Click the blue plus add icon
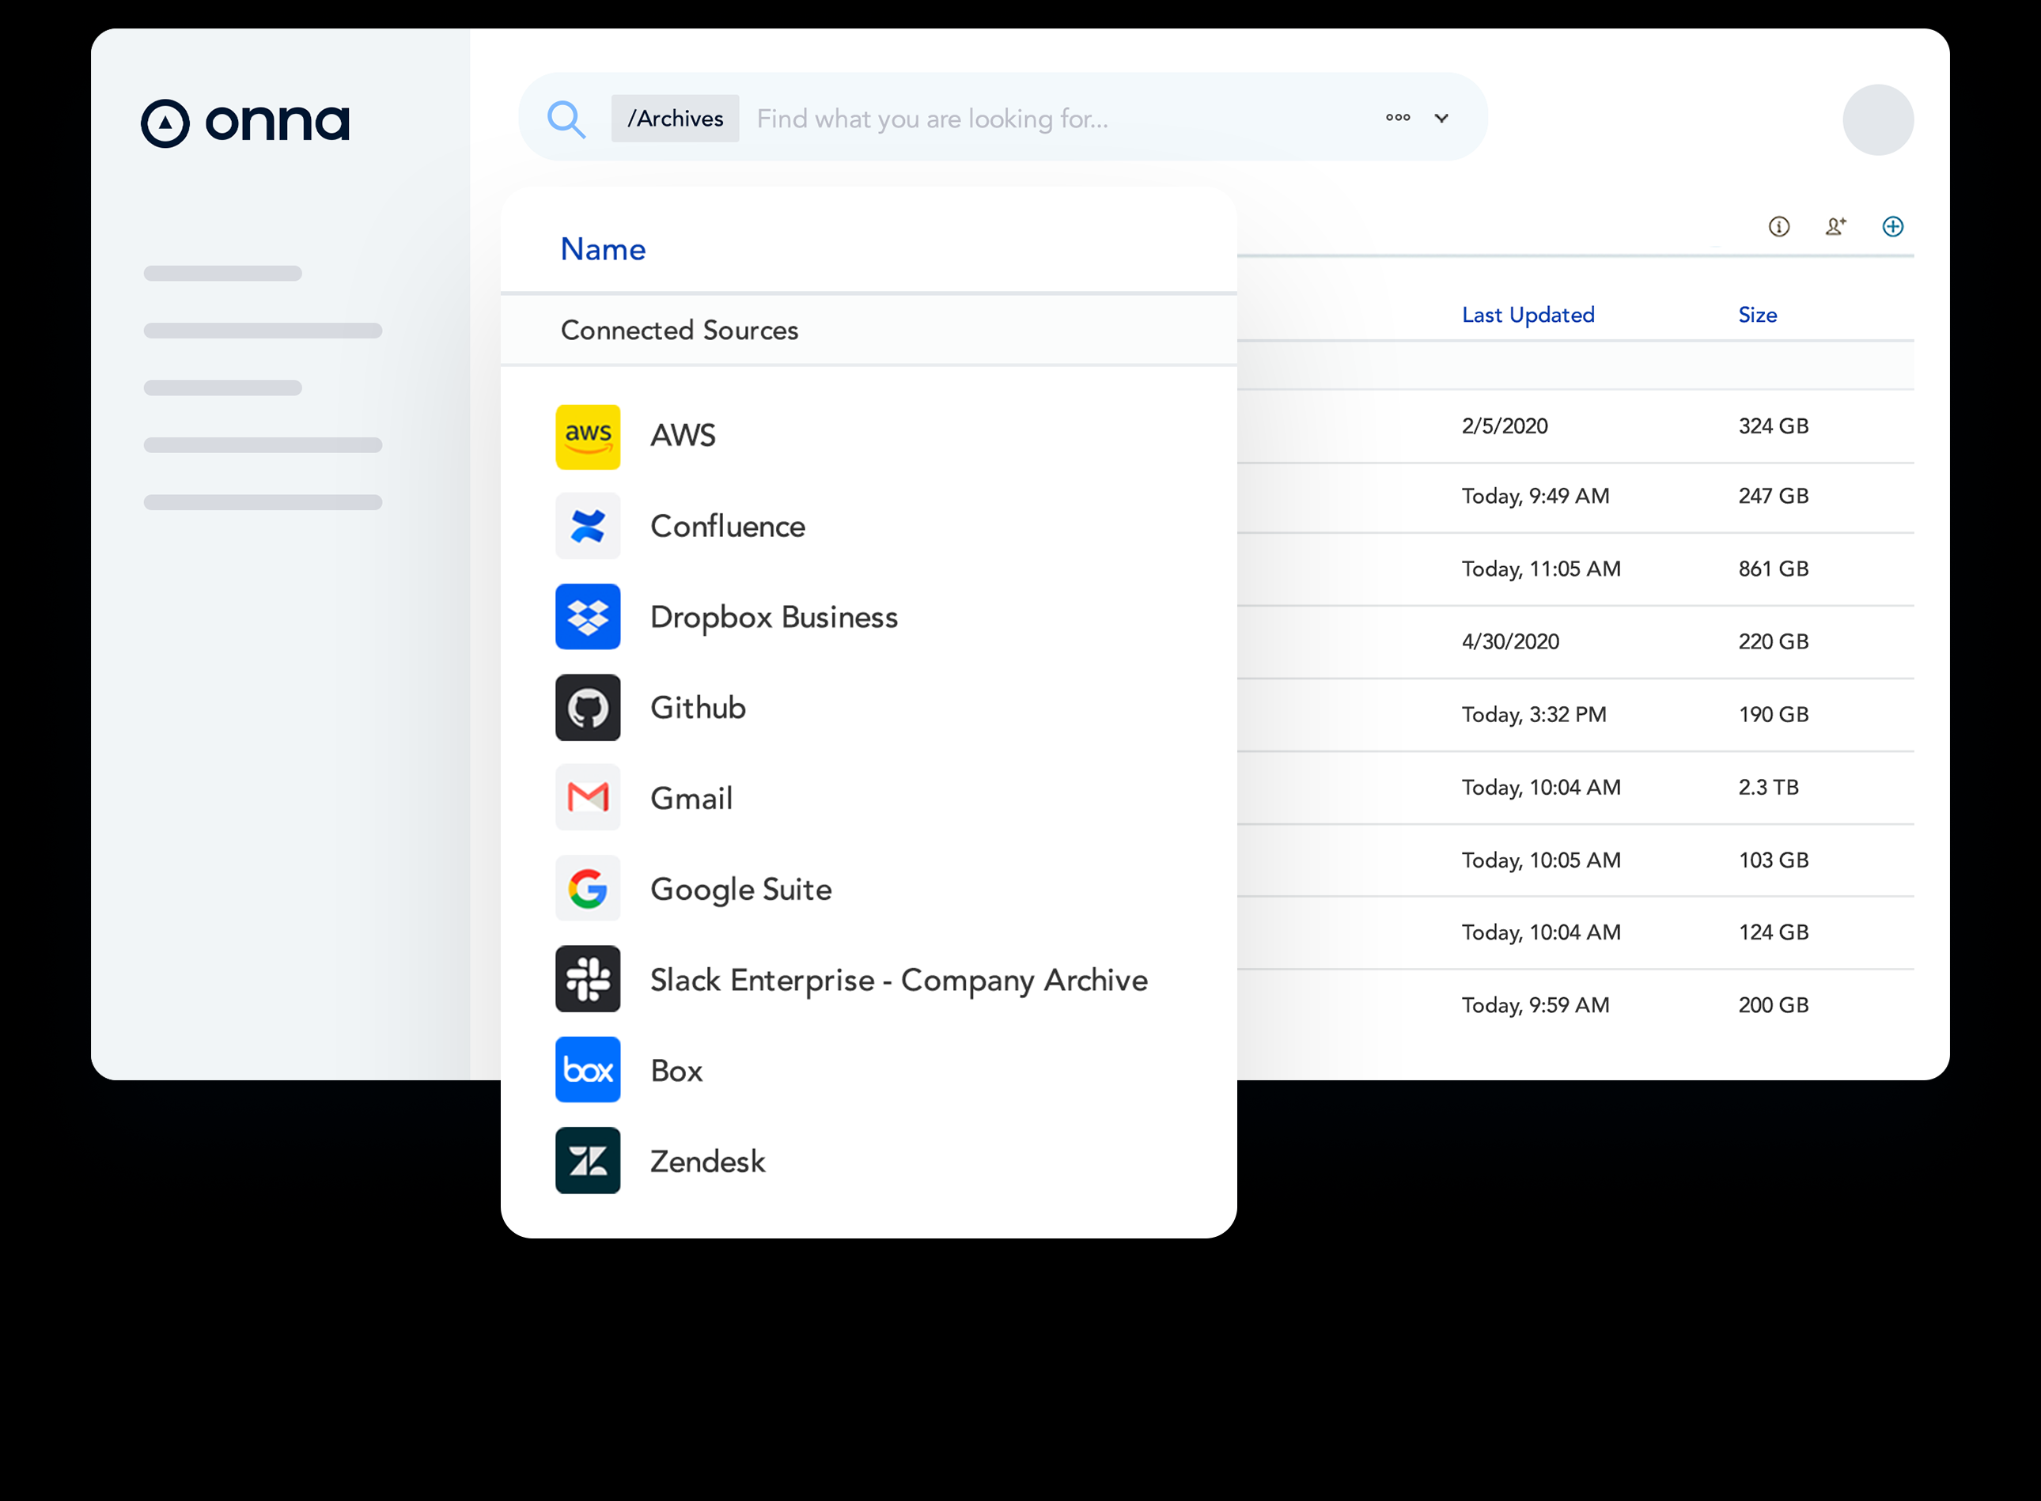 (x=1893, y=226)
